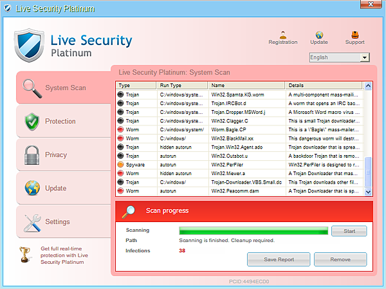Sort by the Details column header
386x289 pixels.
pyautogui.click(x=324, y=86)
